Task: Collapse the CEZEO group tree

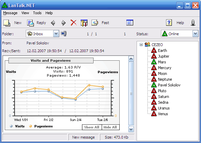Action: point(141,45)
